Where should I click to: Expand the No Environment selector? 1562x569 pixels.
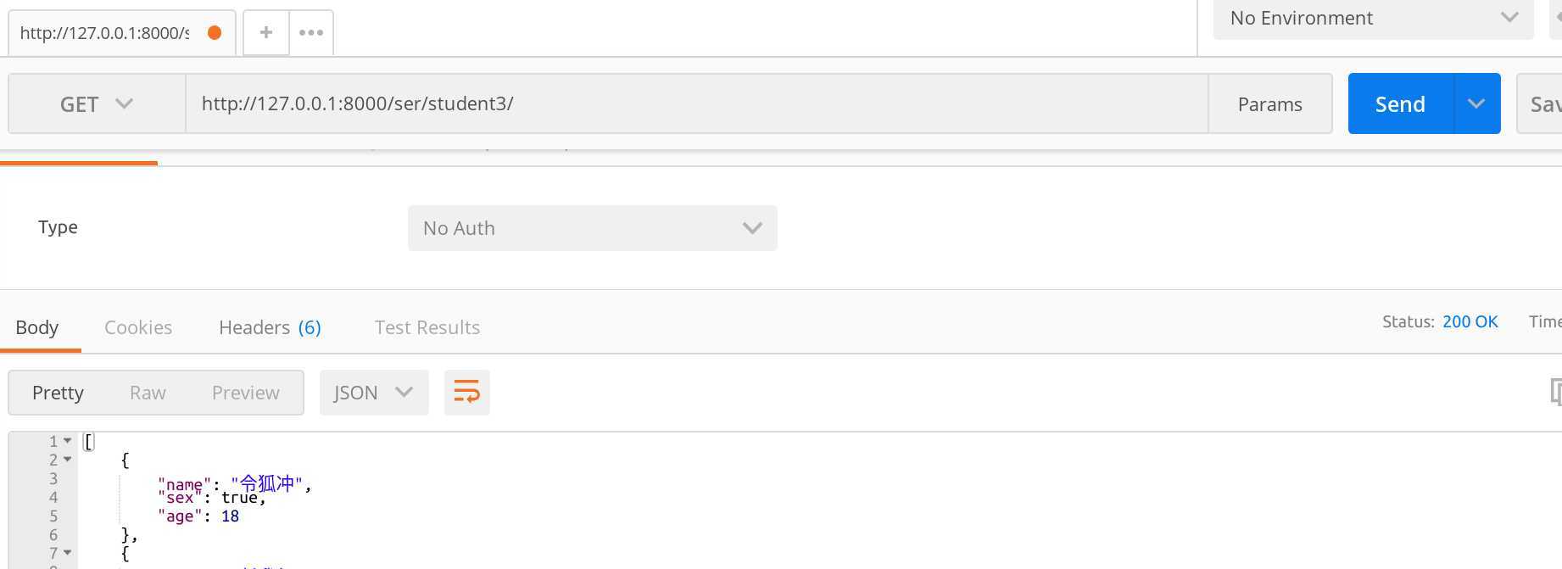pyautogui.click(x=1373, y=18)
